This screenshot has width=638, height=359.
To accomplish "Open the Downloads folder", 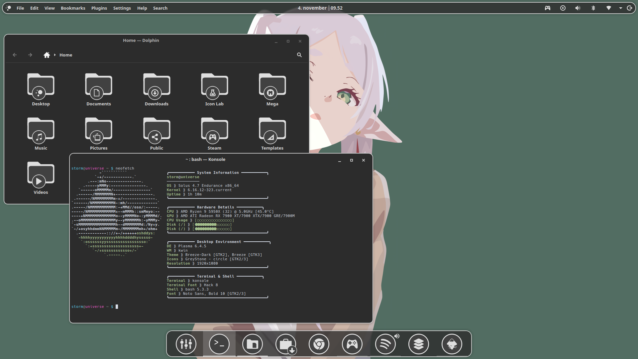I will (157, 90).
